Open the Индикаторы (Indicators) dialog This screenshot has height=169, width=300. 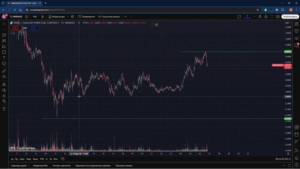click(57, 17)
